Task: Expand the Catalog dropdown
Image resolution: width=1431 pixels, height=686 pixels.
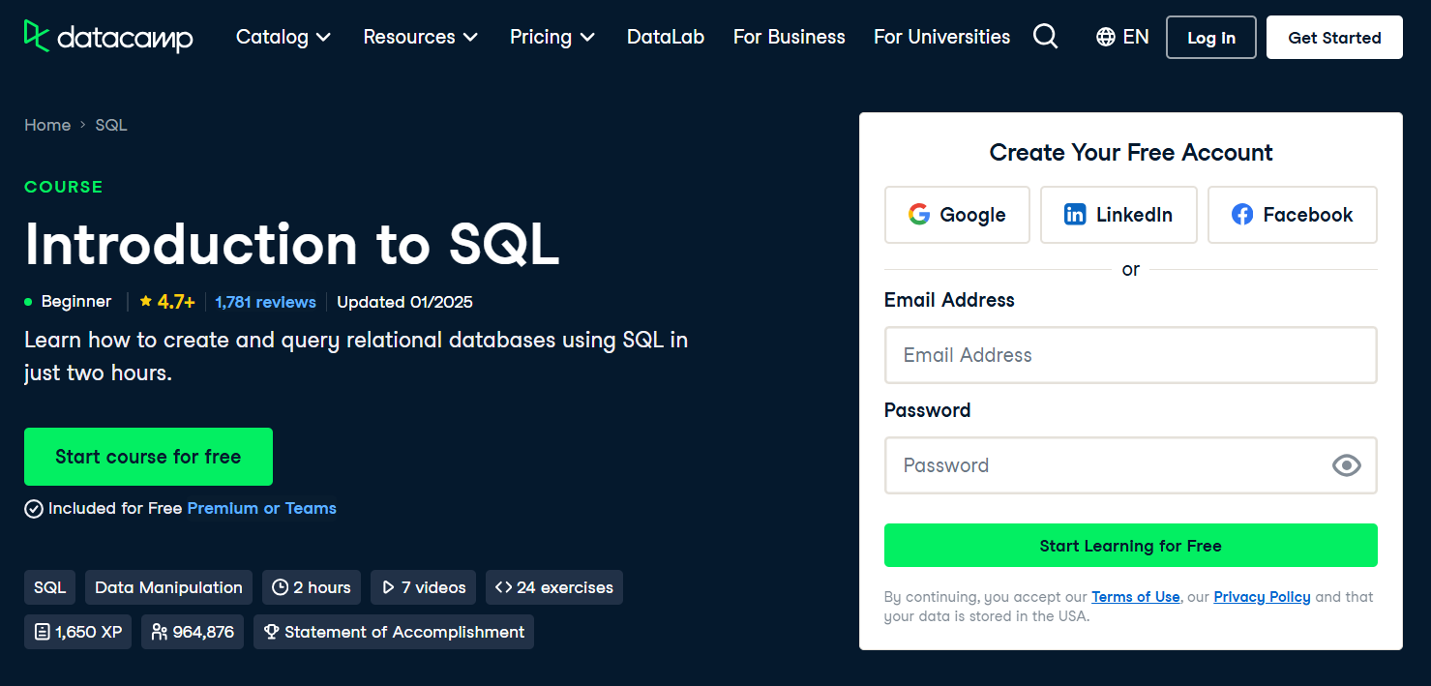Action: coord(283,37)
